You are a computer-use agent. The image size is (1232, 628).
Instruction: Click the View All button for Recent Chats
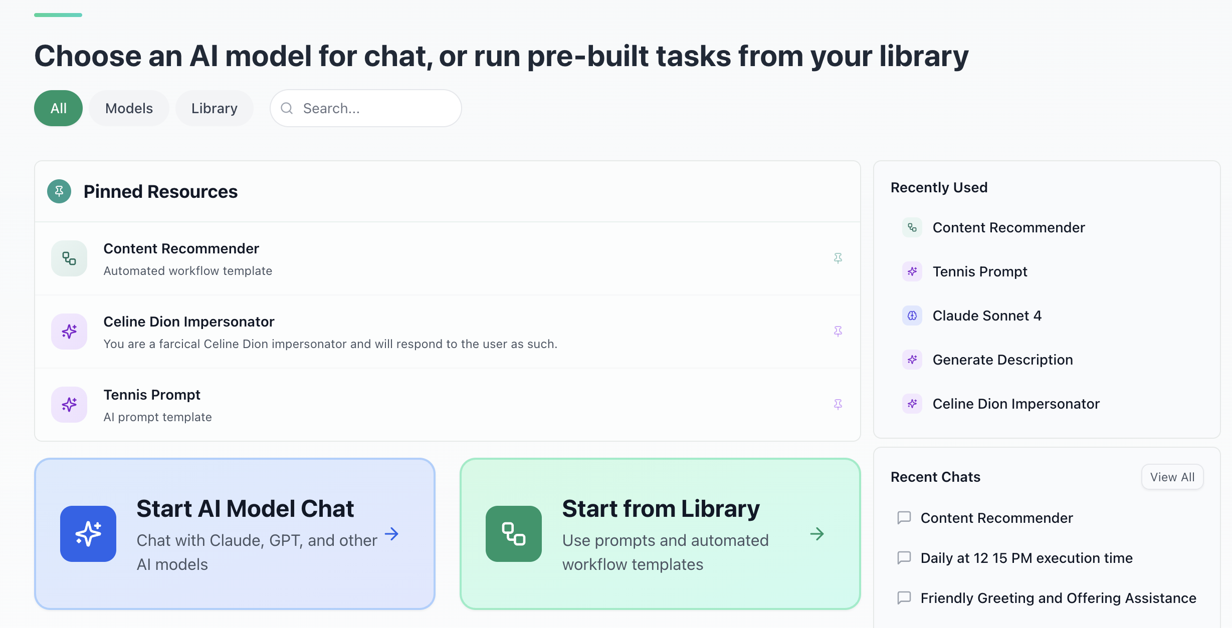[x=1172, y=477]
